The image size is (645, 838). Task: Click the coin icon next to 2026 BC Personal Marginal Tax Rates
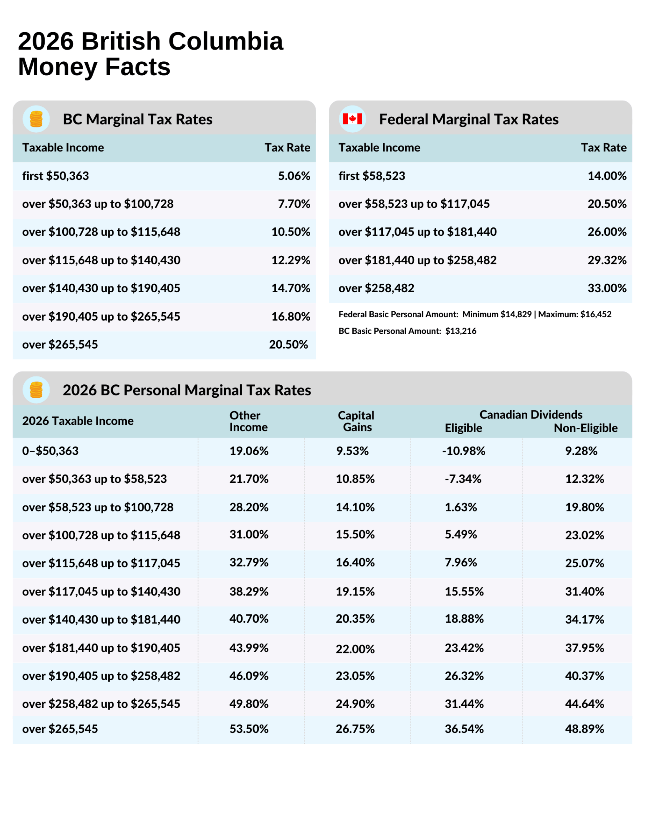pos(36,390)
